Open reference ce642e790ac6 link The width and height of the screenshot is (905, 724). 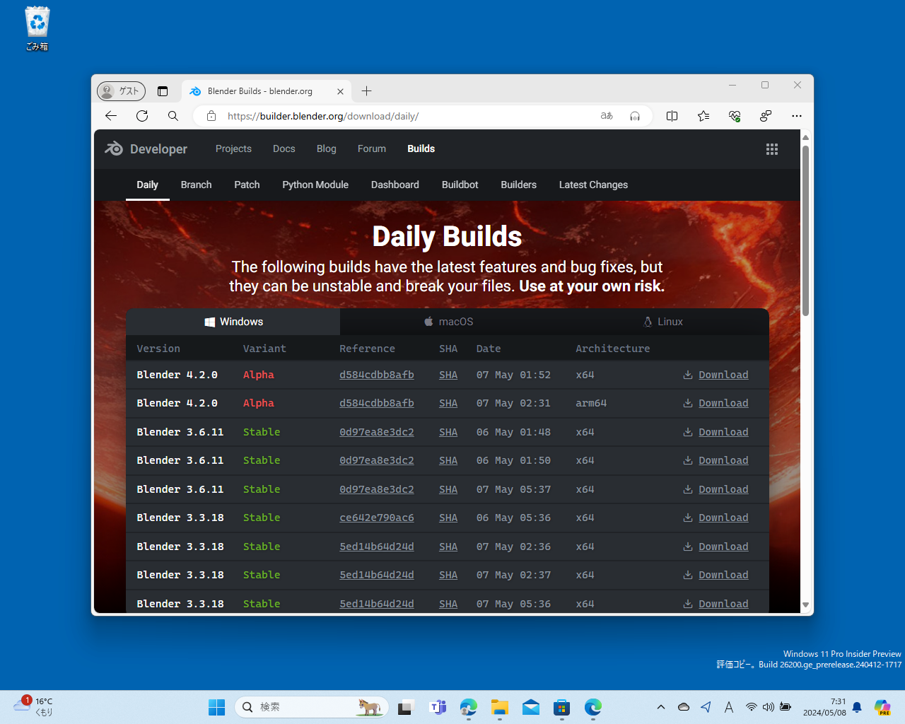tap(377, 518)
